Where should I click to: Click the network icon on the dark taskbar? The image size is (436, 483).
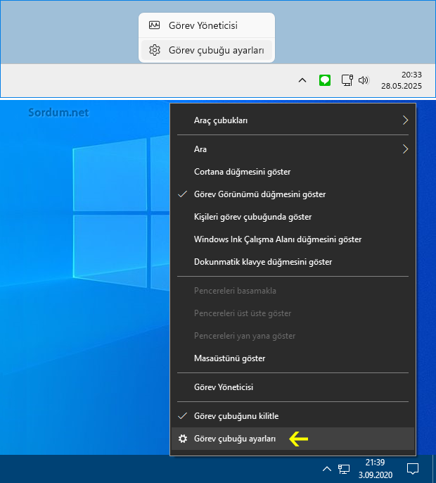(x=344, y=469)
